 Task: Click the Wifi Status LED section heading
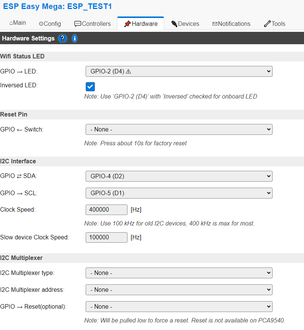click(22, 57)
